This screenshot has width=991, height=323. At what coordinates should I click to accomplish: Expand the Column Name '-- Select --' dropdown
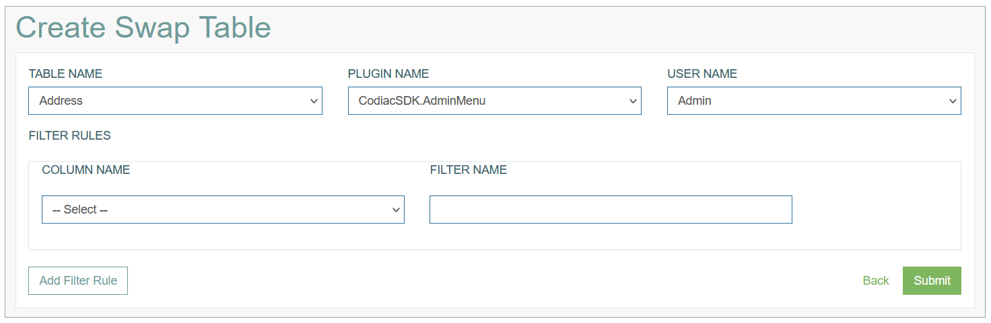coord(223,210)
